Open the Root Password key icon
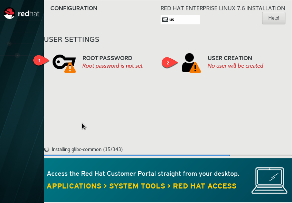Screen dimensions: 292x203 click(64, 63)
